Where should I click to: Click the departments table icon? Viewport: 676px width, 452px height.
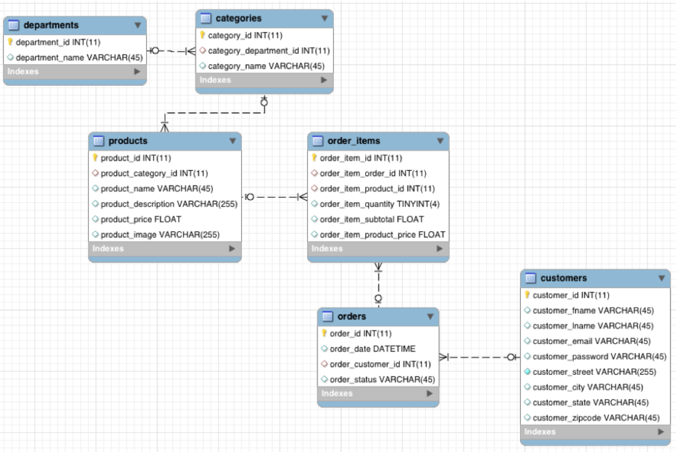tap(14, 25)
